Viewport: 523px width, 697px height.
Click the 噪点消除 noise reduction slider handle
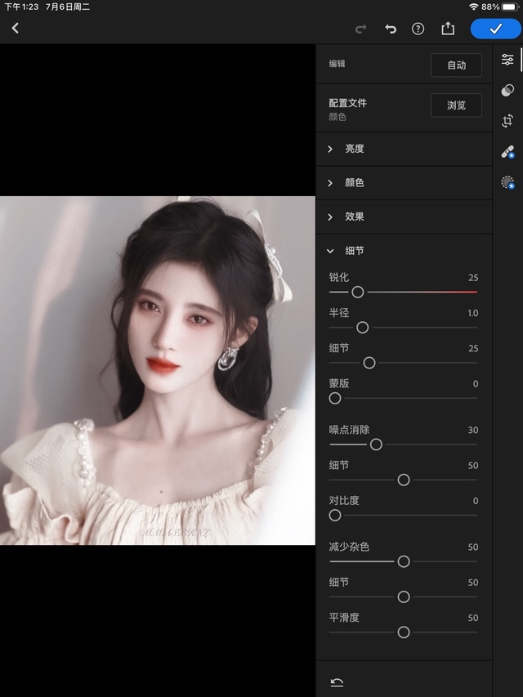[x=376, y=445]
